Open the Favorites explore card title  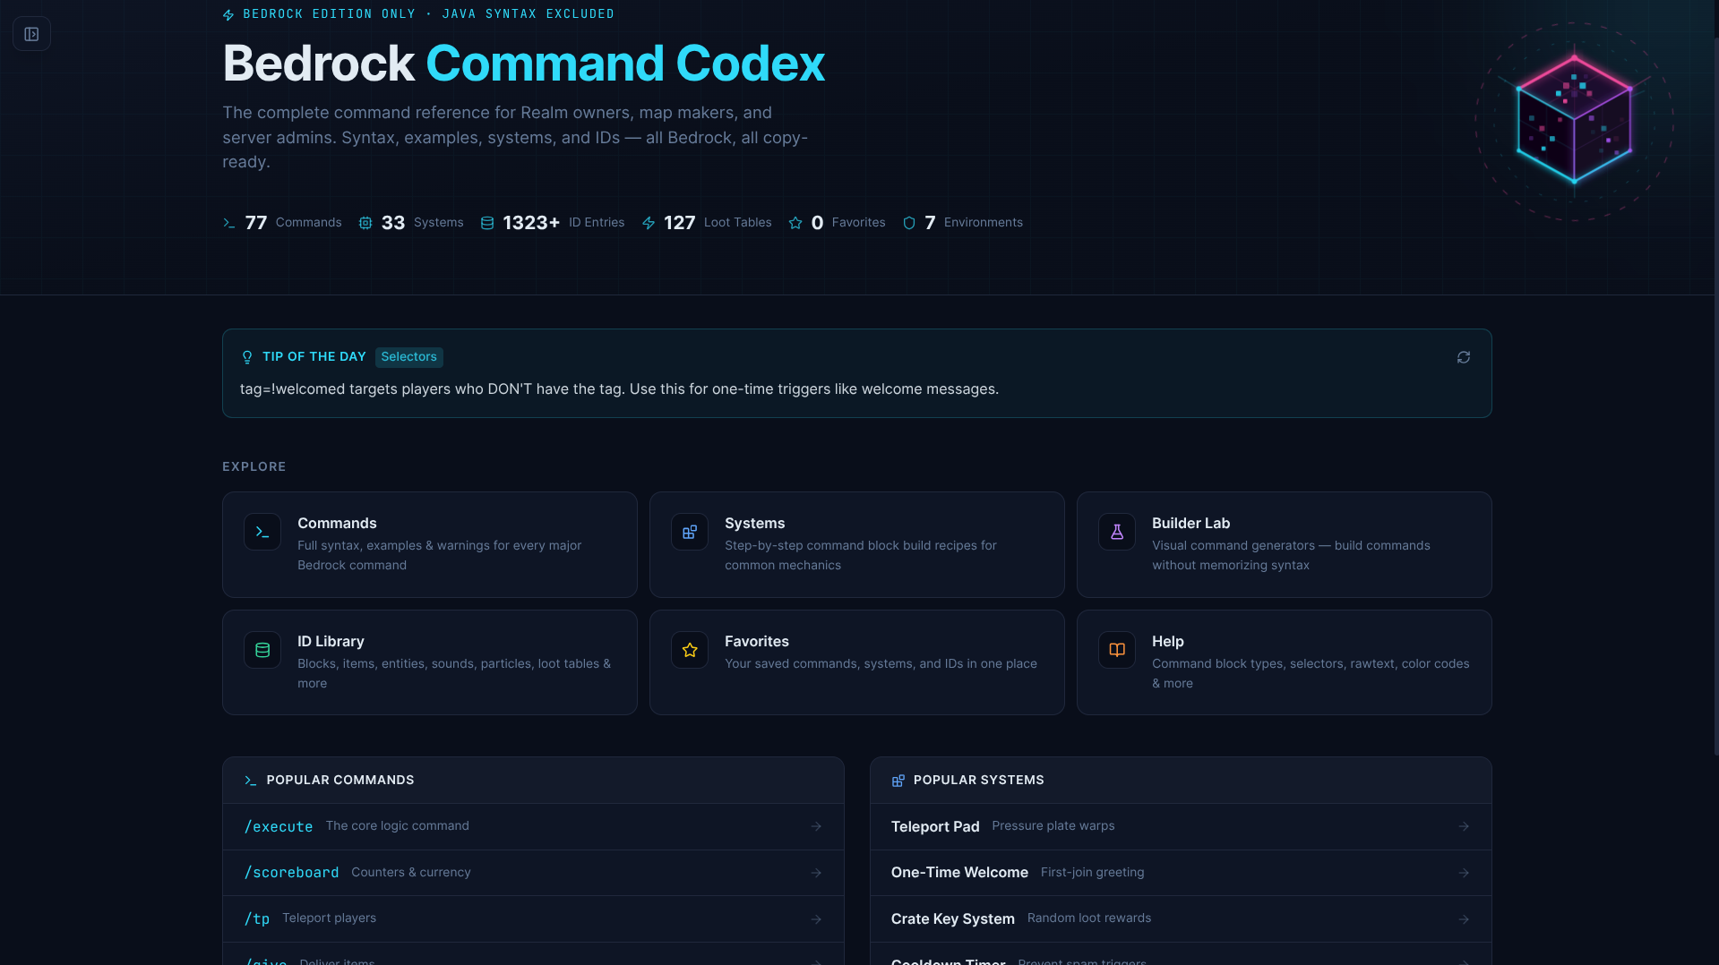pos(757,641)
